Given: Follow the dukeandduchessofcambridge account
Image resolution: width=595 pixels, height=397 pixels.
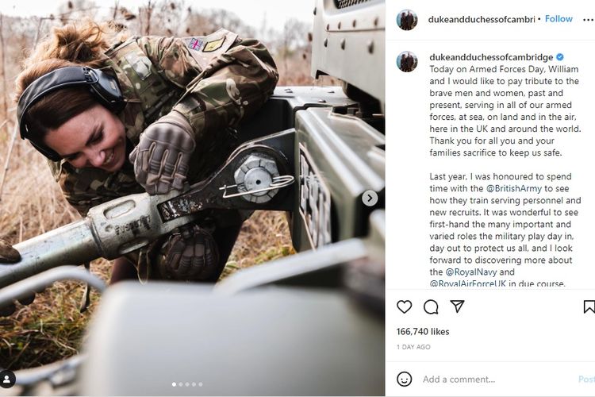Looking at the screenshot, I should point(559,19).
